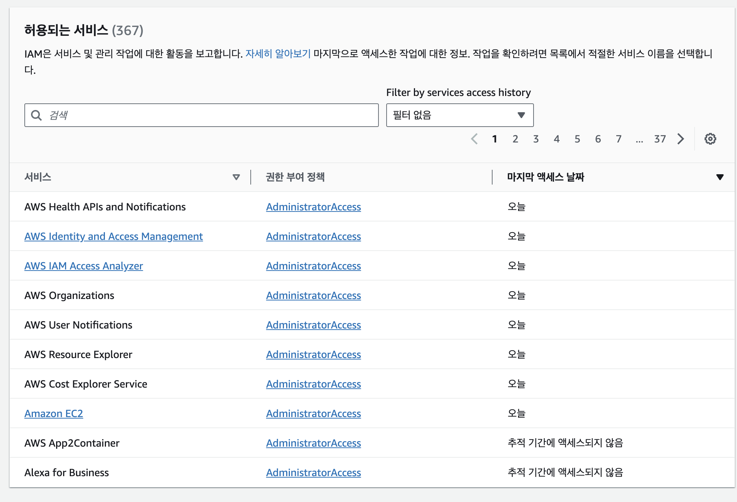Sort by 서비스 column arrow

236,177
